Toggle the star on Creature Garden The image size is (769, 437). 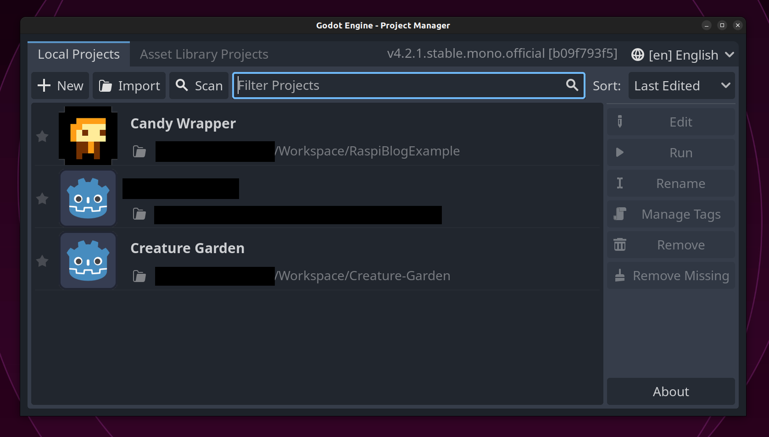click(x=42, y=261)
